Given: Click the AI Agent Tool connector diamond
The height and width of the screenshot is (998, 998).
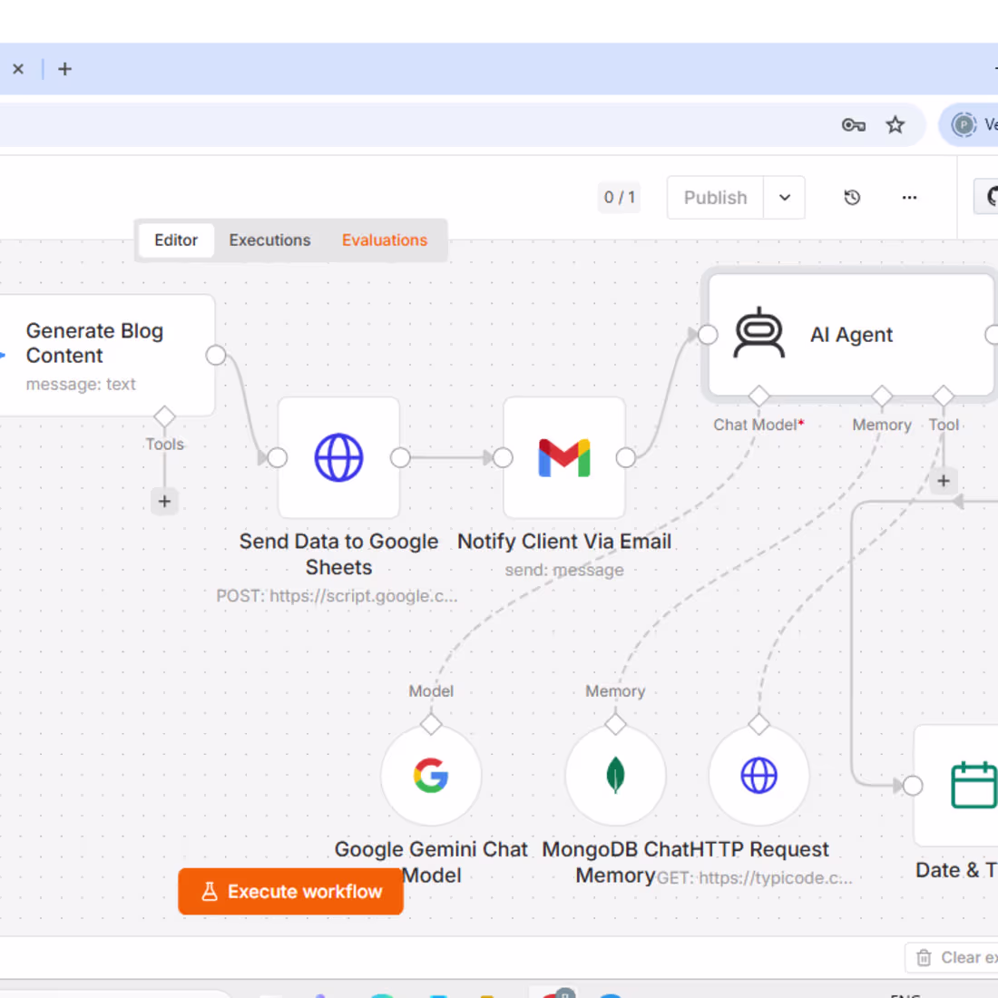Looking at the screenshot, I should [944, 396].
